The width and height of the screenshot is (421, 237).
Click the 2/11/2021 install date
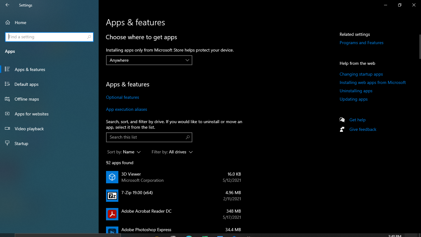[232, 199]
